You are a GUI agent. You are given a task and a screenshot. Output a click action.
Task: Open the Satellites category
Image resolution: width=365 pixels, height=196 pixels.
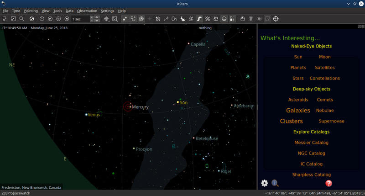click(325, 68)
